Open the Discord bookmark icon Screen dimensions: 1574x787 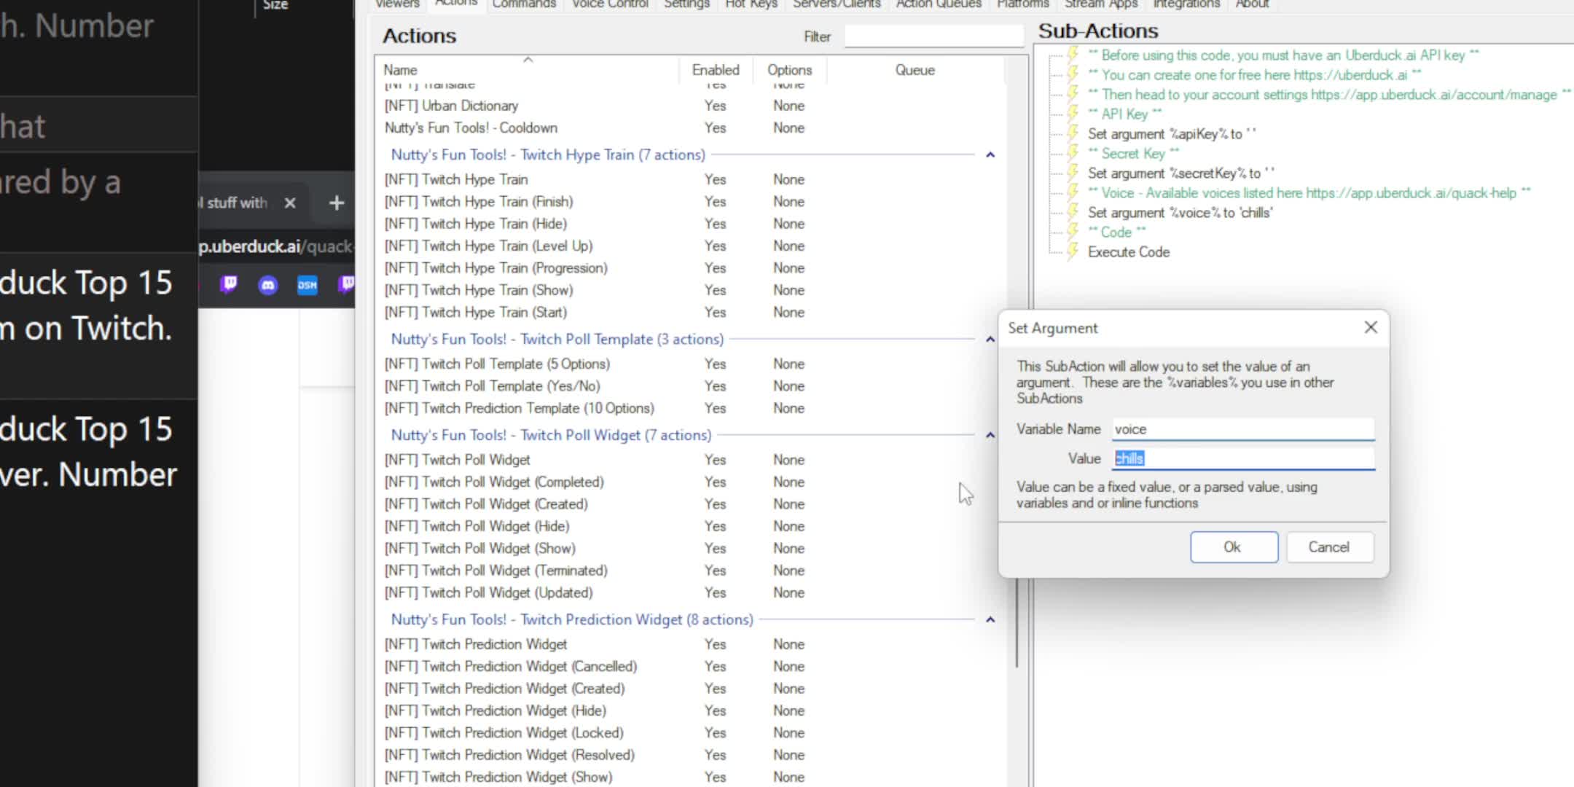pyautogui.click(x=268, y=285)
